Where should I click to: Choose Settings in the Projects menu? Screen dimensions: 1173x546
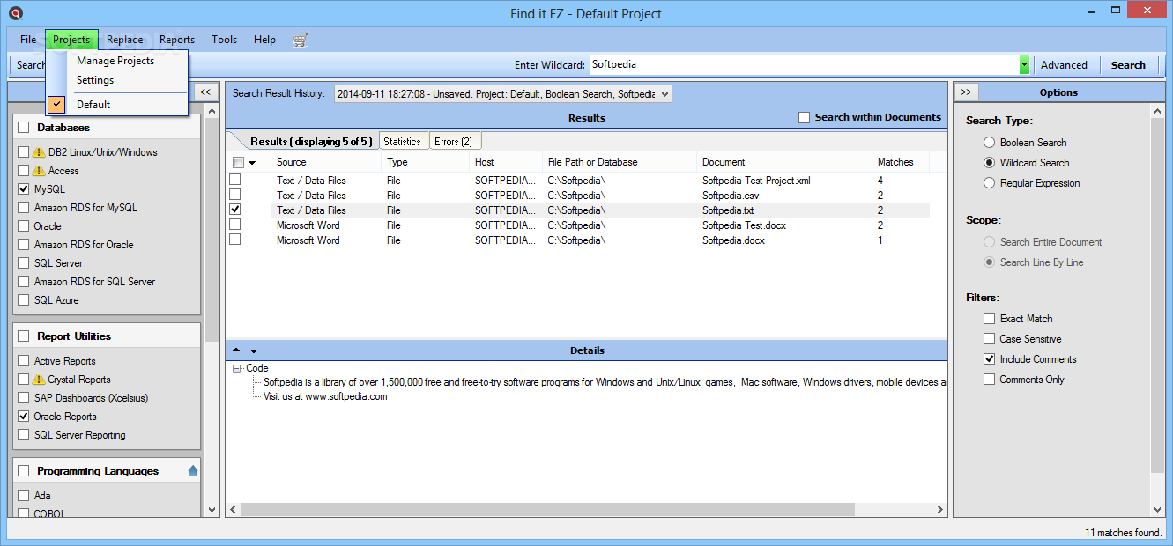click(x=95, y=80)
